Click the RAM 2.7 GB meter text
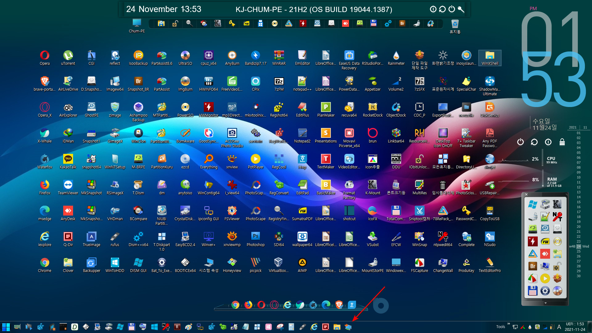Image resolution: width=592 pixels, height=333 pixels. point(554,182)
